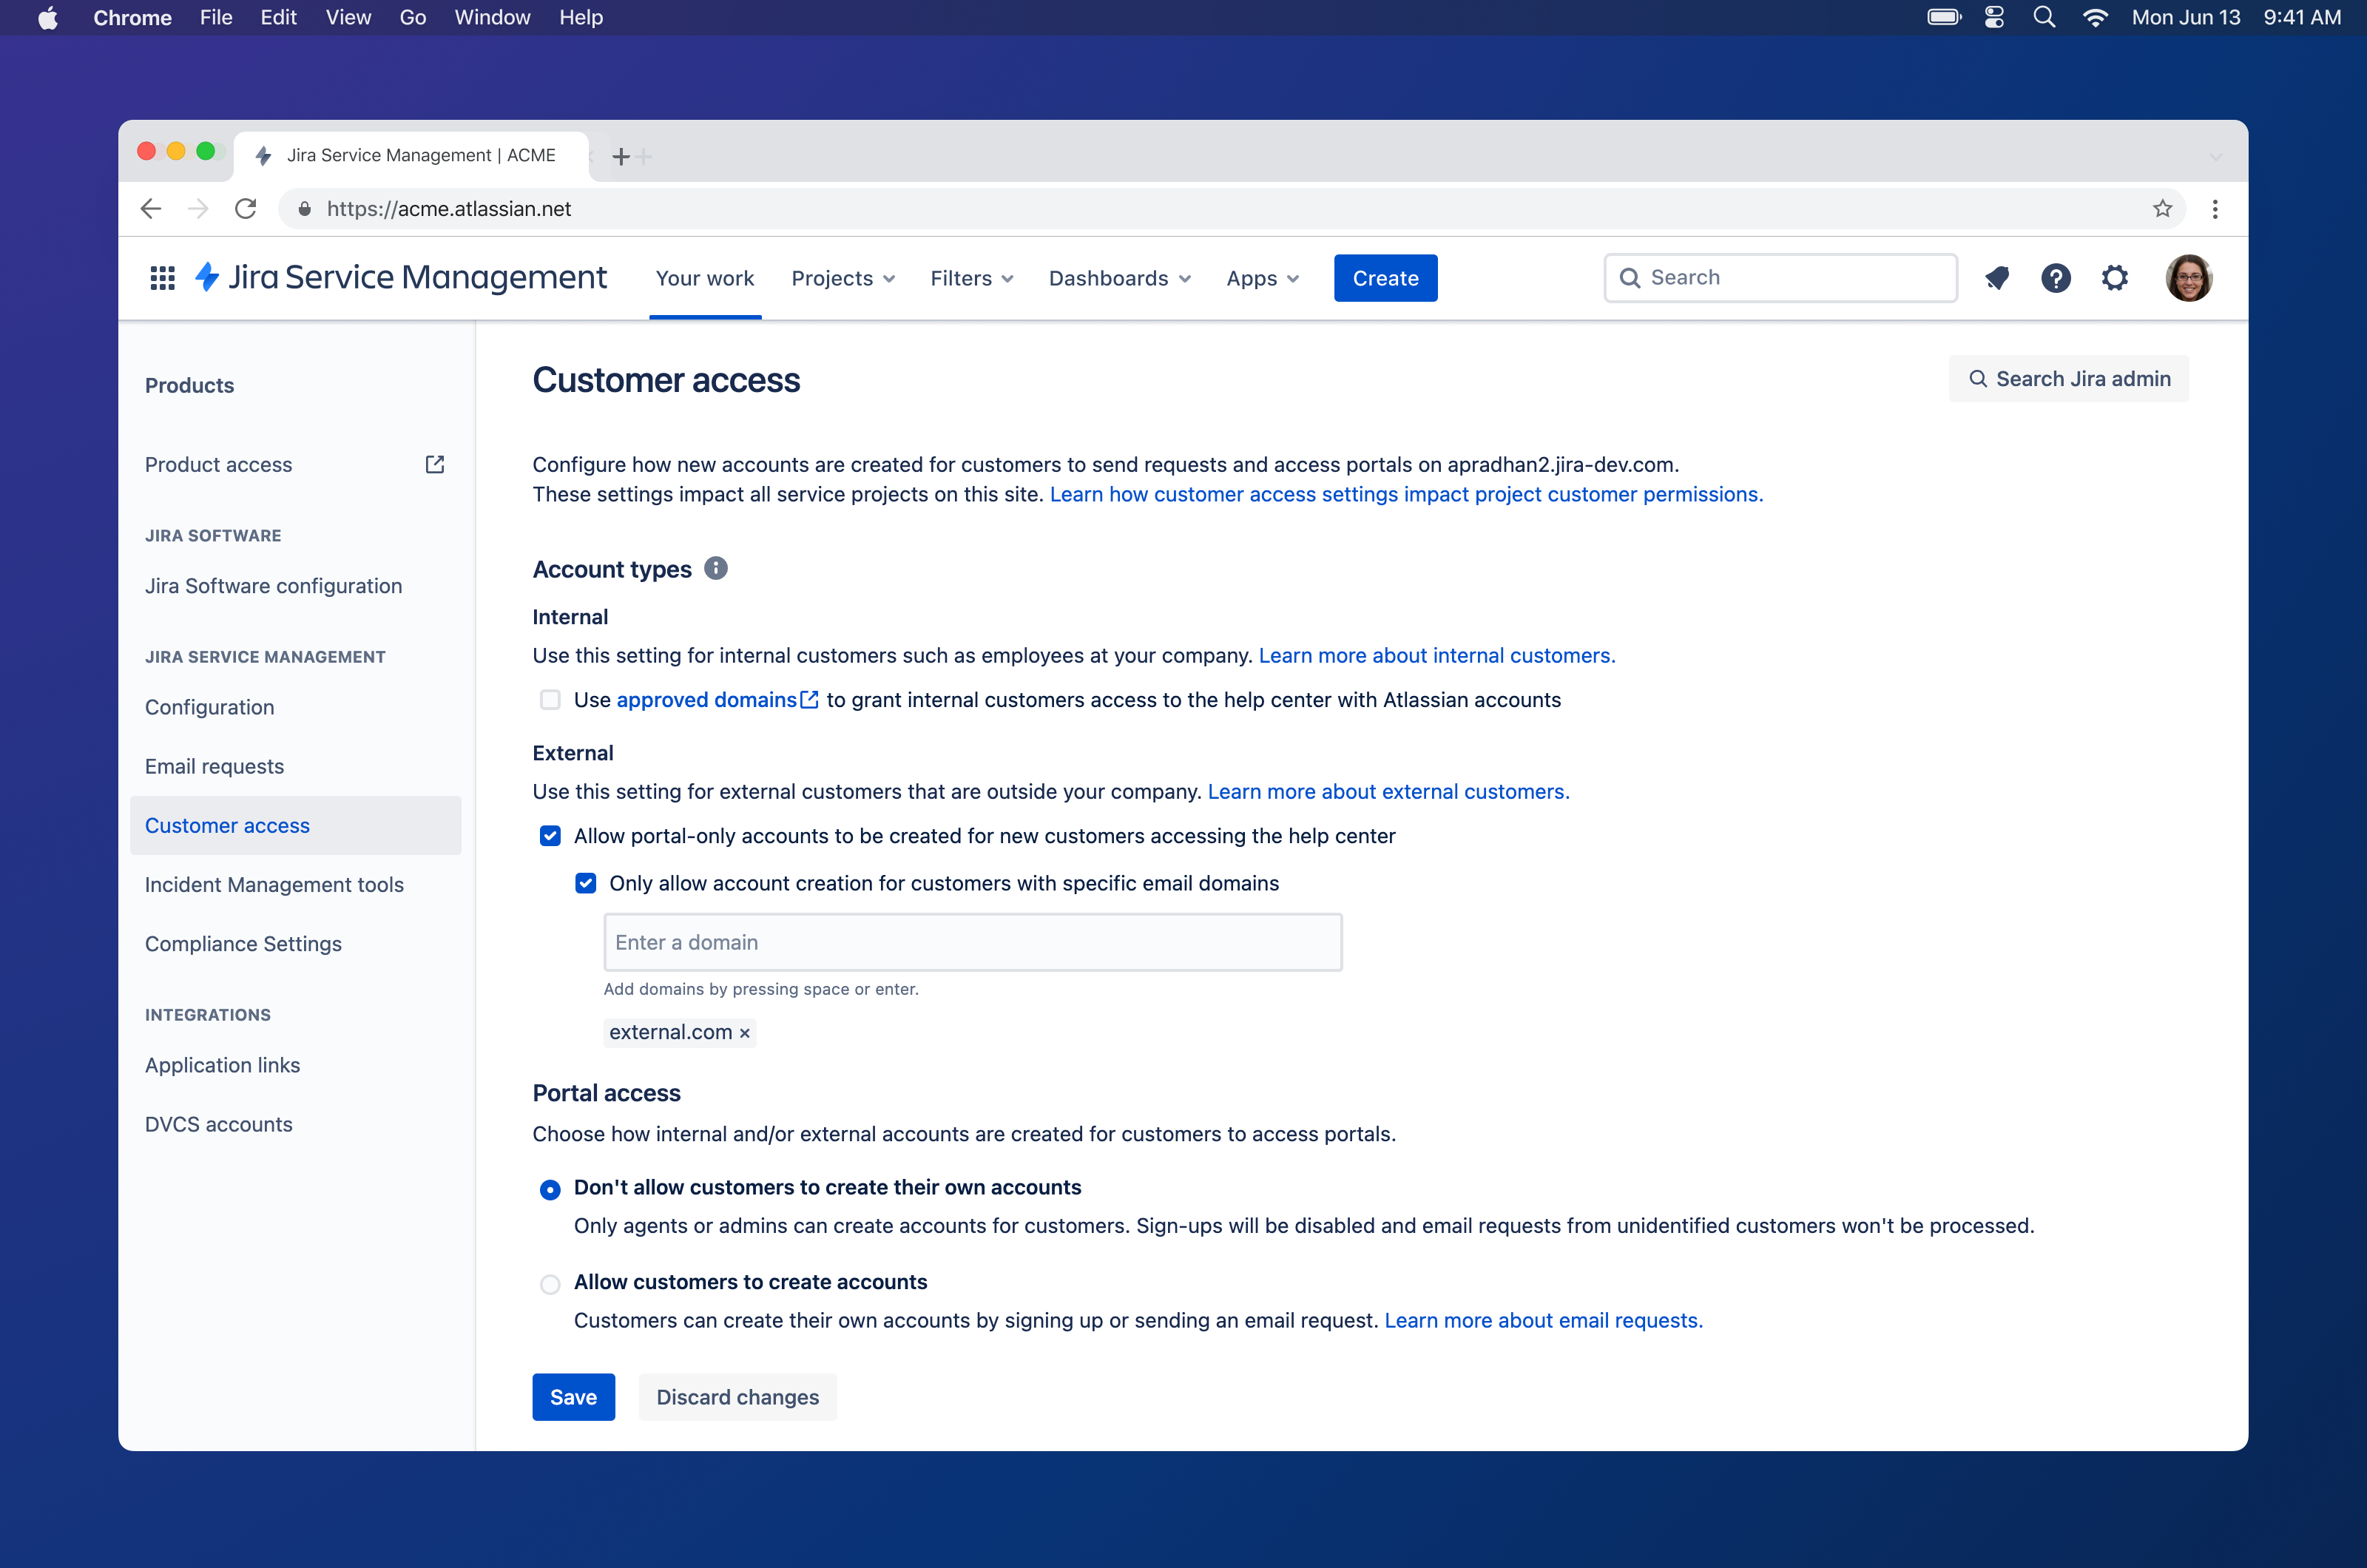Click the top Search box
The image size is (2367, 1568).
(1780, 278)
